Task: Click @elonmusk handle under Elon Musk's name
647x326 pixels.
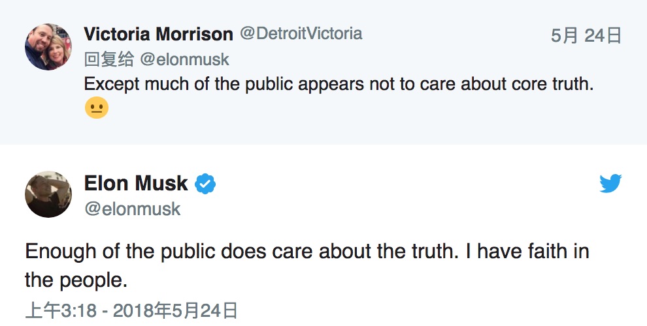Action: point(132,209)
